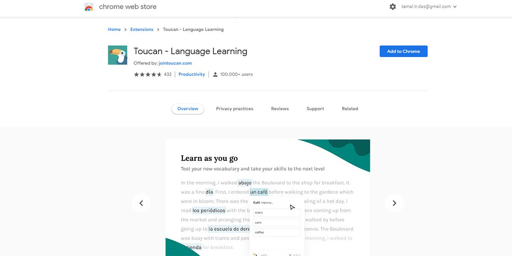
Task: Choose the 'stars' answer in the screenshot
Action: coord(277,212)
